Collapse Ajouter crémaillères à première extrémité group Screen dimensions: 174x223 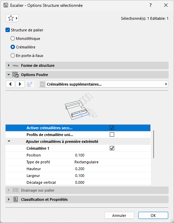9,142
